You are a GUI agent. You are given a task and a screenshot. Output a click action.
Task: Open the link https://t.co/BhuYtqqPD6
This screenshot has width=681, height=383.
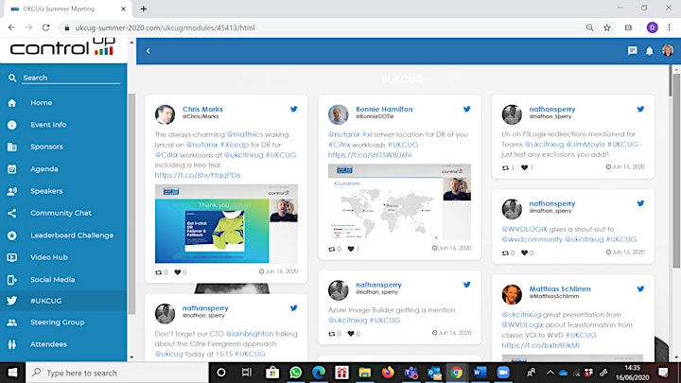pyautogui.click(x=198, y=175)
